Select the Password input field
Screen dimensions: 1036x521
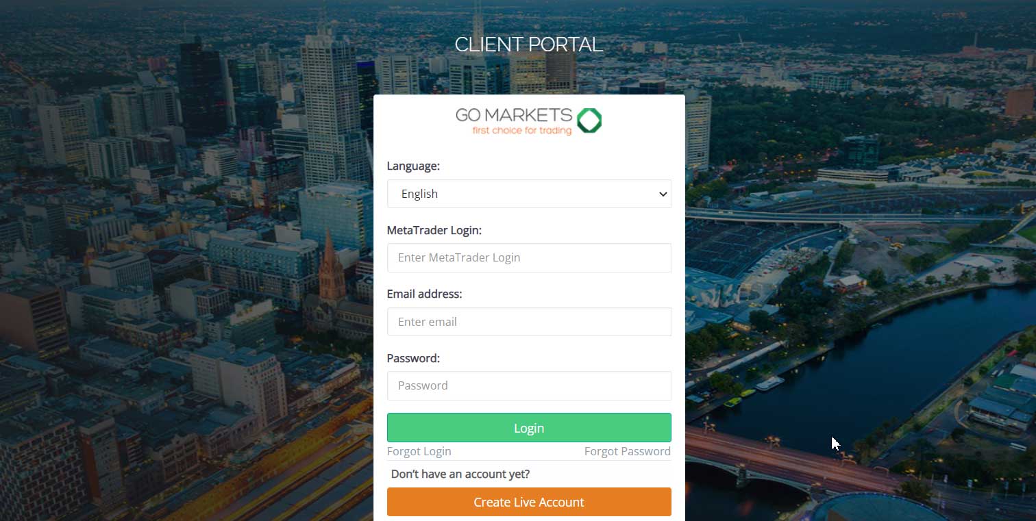(529, 385)
